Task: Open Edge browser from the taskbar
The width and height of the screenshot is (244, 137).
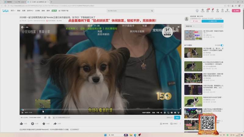Action: pyautogui.click(x=135, y=135)
